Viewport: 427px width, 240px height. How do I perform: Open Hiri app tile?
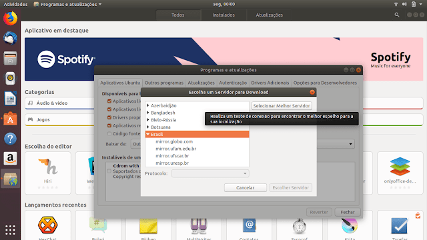click(x=47, y=173)
